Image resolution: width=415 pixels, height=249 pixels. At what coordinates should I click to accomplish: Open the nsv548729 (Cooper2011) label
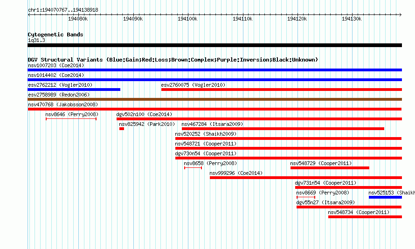[x=321, y=163]
